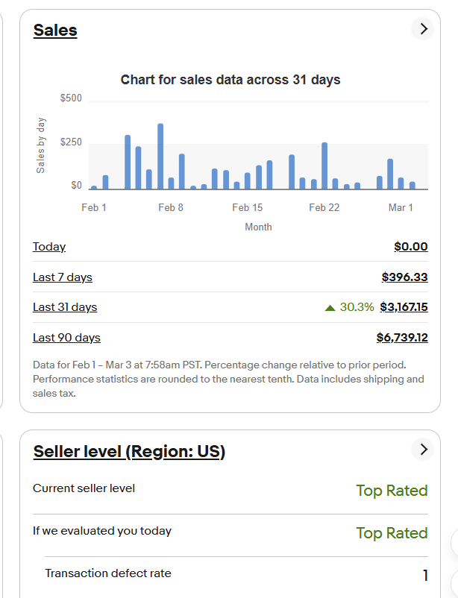458x598 pixels.
Task: View Last 31 days sales
Action: [x=64, y=306]
